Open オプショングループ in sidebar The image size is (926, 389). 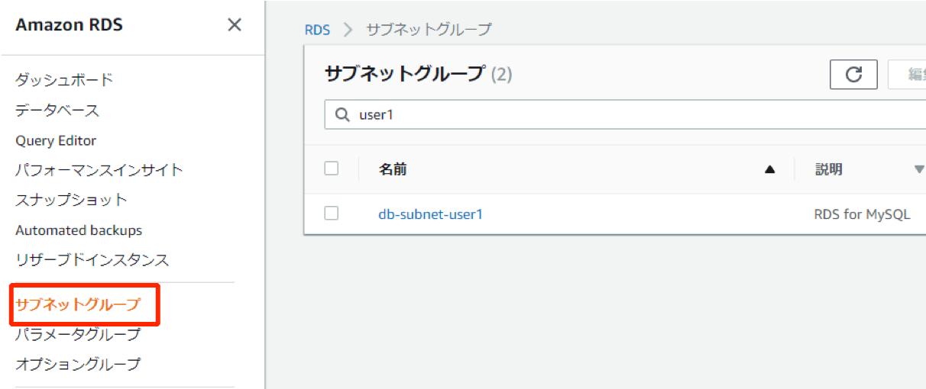(78, 364)
